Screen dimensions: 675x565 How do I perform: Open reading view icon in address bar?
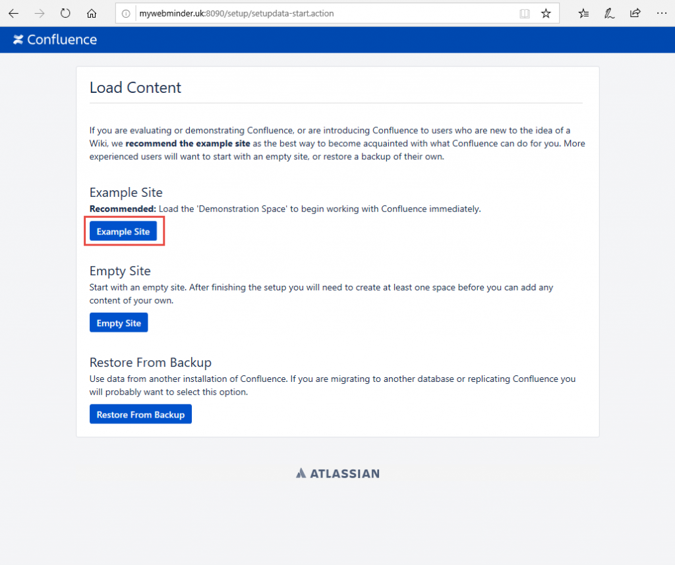coord(524,14)
